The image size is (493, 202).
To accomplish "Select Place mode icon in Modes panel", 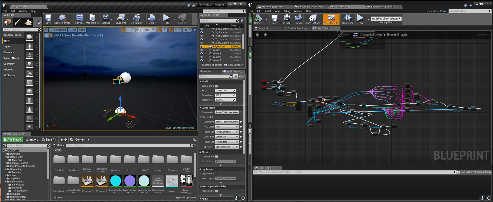I will [8, 22].
